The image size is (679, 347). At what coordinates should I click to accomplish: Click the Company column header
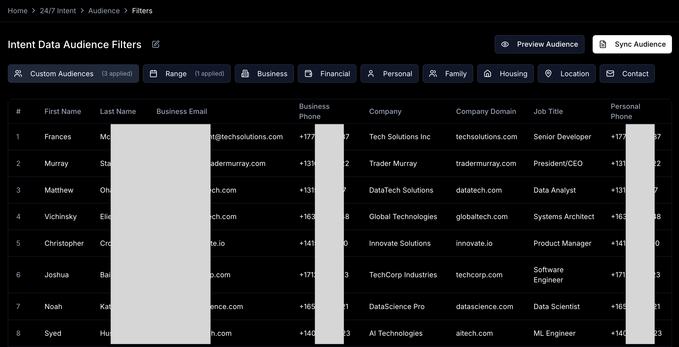click(385, 111)
